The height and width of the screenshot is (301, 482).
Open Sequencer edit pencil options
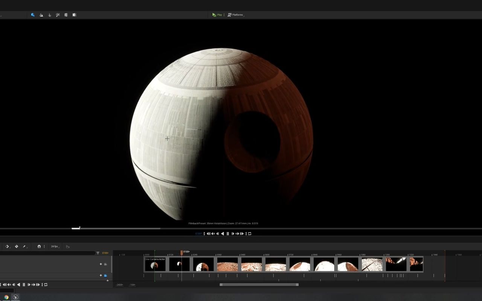(x=25, y=246)
